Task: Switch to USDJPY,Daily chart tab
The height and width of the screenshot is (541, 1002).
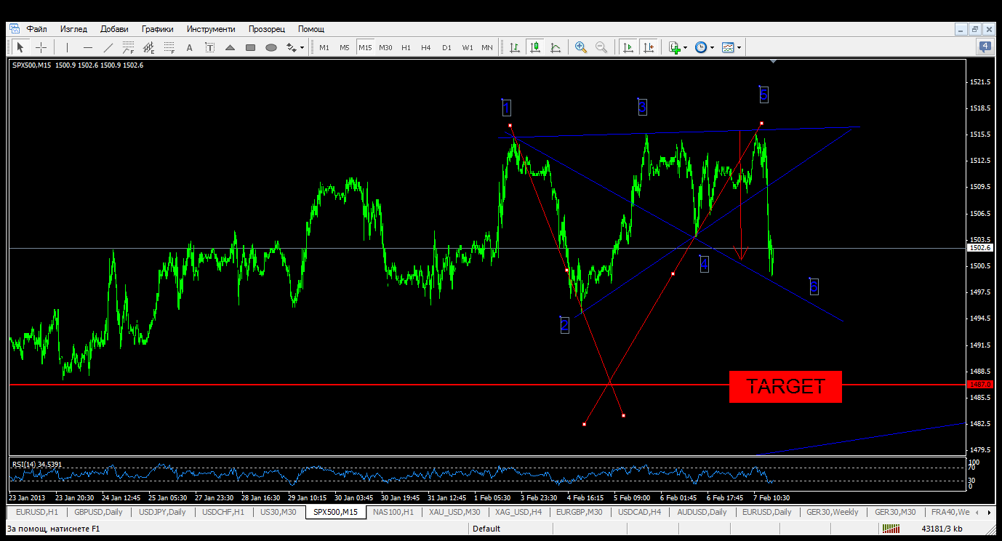Action: click(161, 512)
